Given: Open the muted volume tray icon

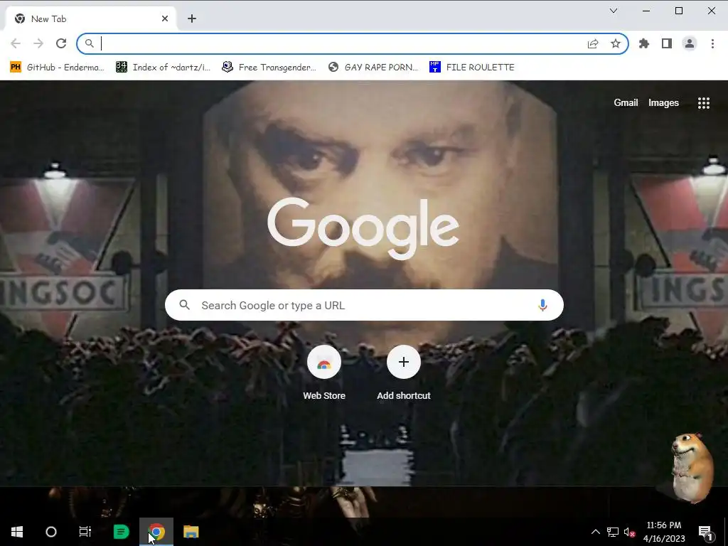Looking at the screenshot, I should (629, 532).
